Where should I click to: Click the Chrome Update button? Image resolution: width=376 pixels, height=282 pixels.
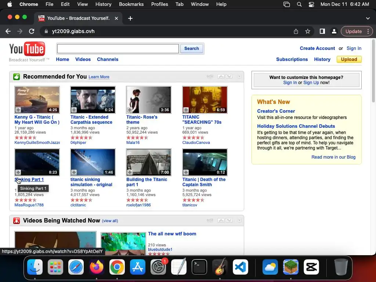[x=354, y=31]
